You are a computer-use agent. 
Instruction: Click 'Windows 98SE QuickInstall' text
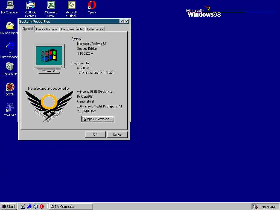95,91
